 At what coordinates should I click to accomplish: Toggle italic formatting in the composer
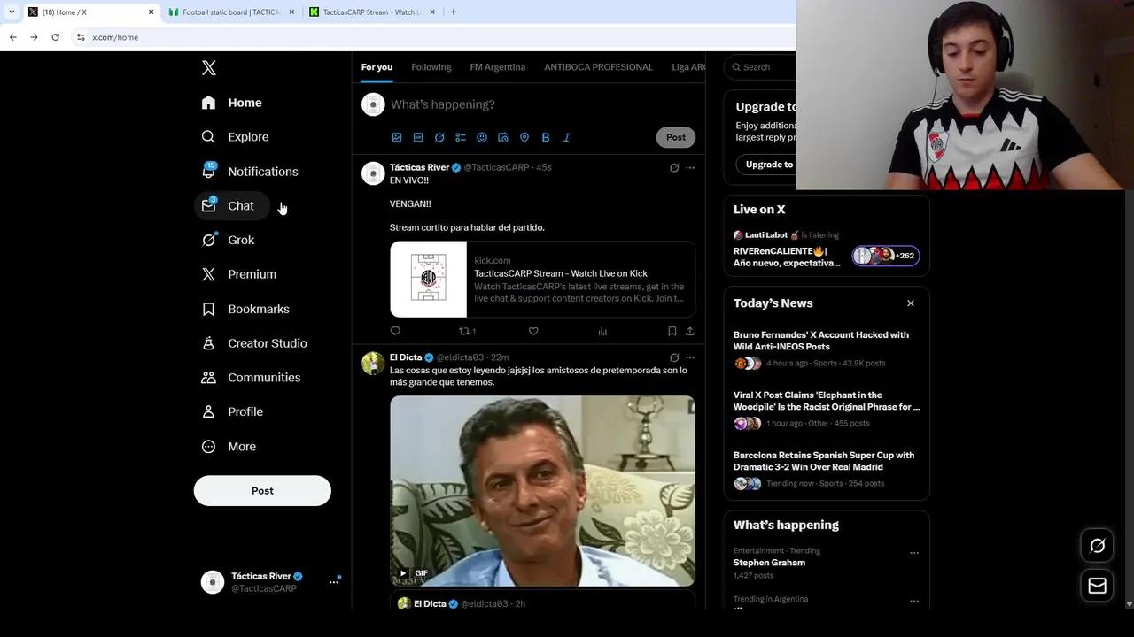pos(567,137)
